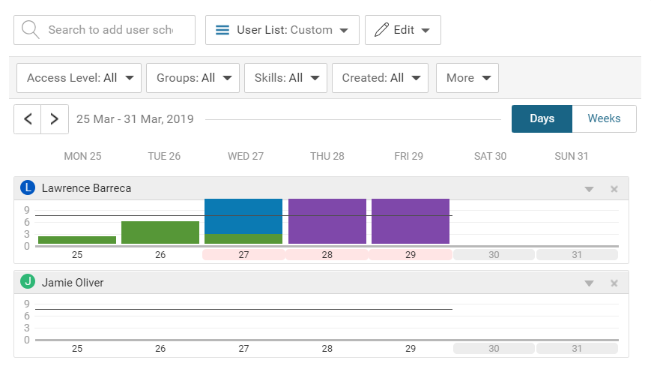Screen dimensions: 651x381
Task: Expand Jamie Oliver's row options arrow
Action: click(590, 283)
